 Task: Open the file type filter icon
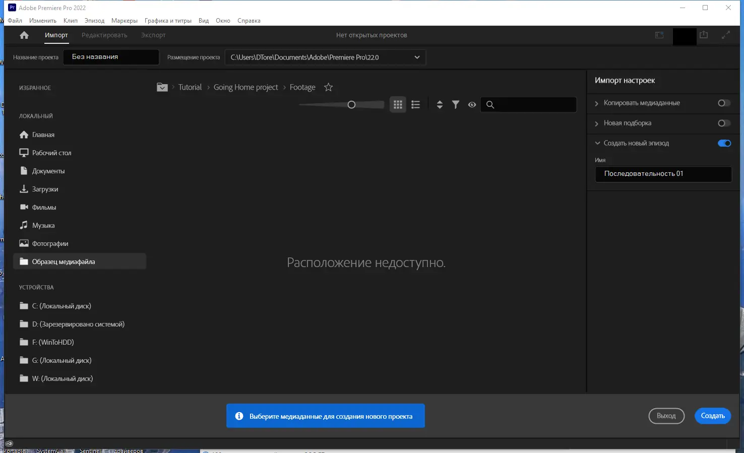click(456, 105)
